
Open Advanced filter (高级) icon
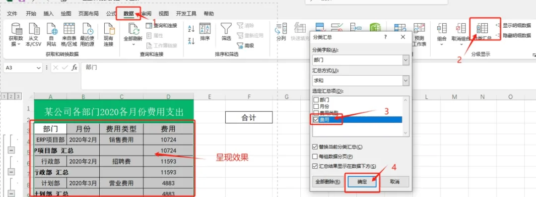point(246,46)
